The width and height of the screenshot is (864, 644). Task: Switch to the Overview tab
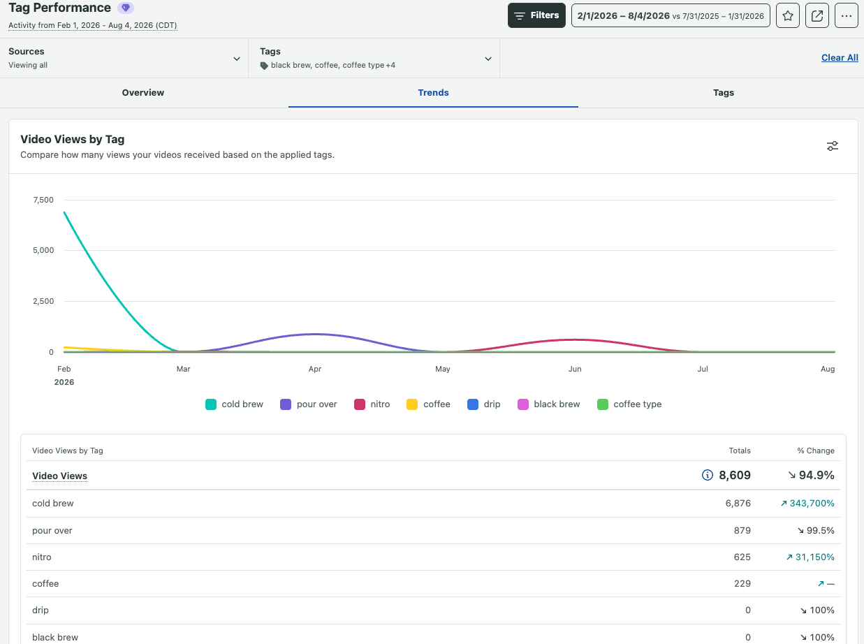(x=143, y=92)
